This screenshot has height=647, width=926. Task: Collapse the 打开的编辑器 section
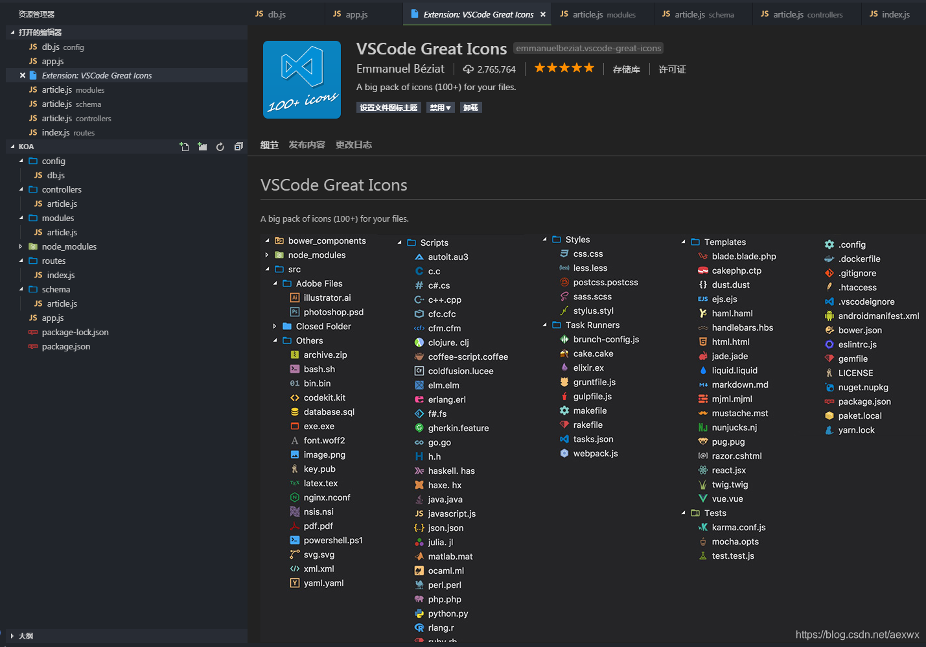coord(12,32)
